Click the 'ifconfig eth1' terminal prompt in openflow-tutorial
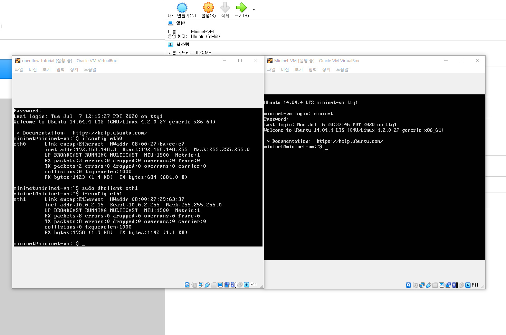 pyautogui.click(x=68, y=194)
